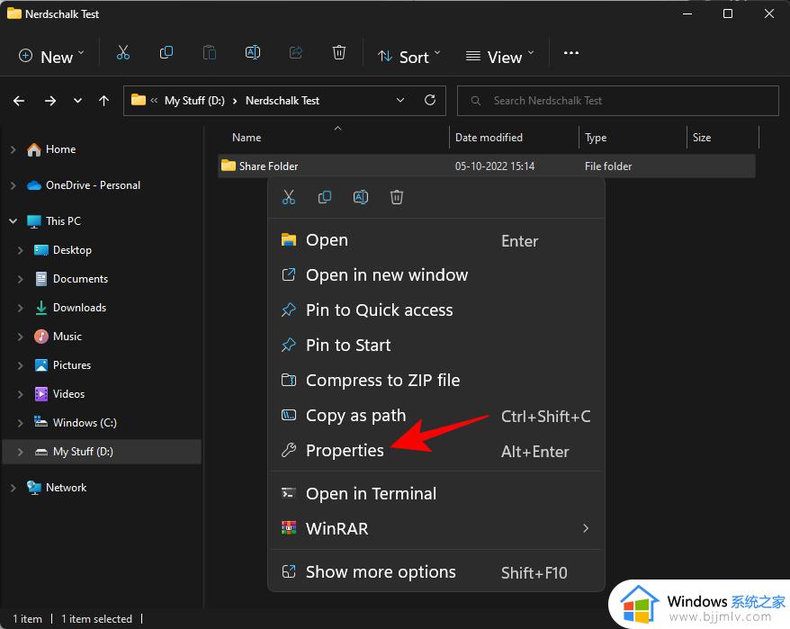Click the Cut icon in the top toolbar
Screen dimensions: 790x629
pyautogui.click(x=123, y=52)
